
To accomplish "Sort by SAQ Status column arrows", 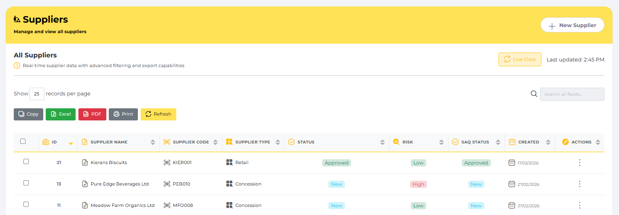I will [x=498, y=142].
